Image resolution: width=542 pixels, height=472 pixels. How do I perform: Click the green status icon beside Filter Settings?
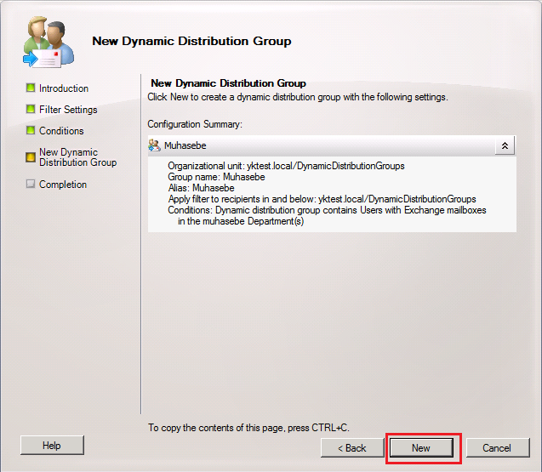pyautogui.click(x=31, y=109)
